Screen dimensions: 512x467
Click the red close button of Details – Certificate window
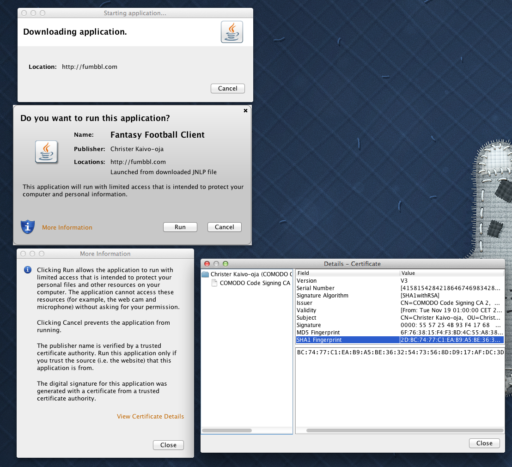[x=207, y=264]
